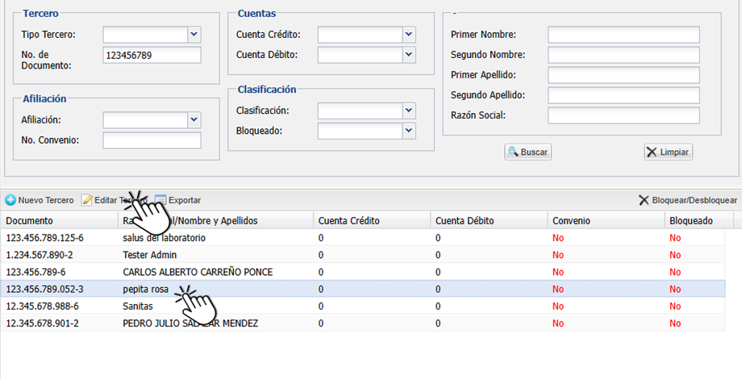742x379 pixels.
Task: Click the Primer Nombre input field
Action: click(623, 35)
